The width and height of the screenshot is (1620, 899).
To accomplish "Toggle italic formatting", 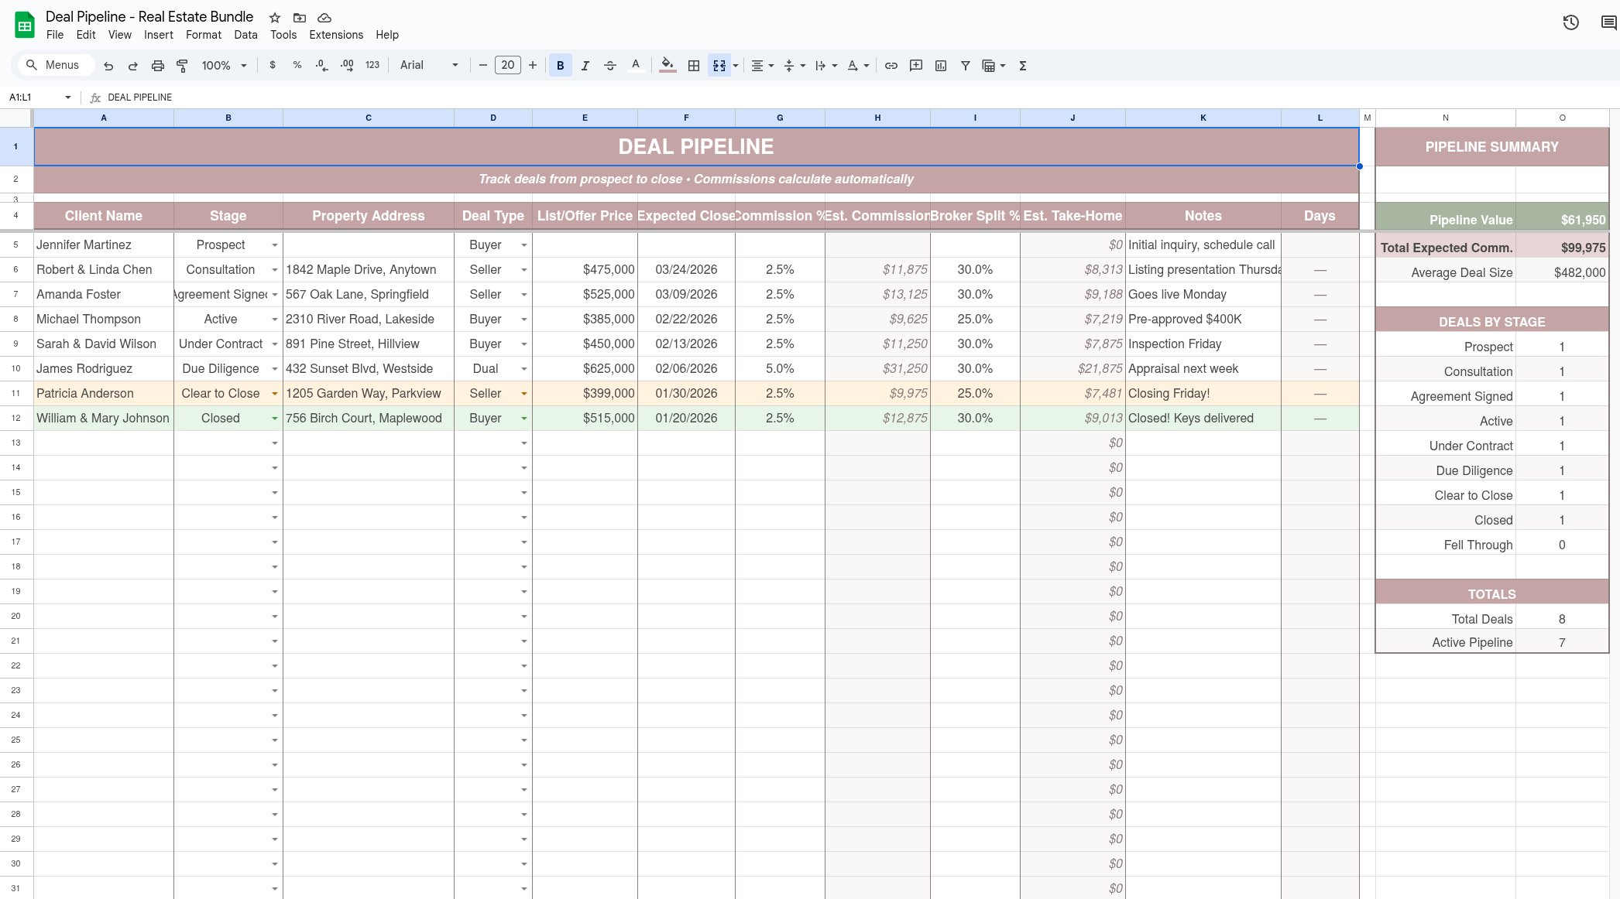I will [x=585, y=65].
